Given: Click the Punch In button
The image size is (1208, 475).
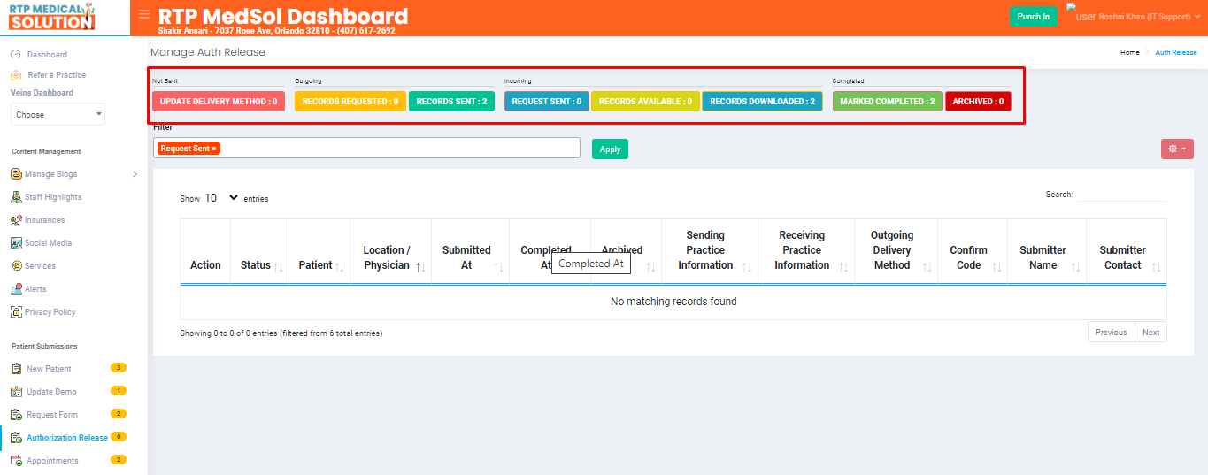Looking at the screenshot, I should [x=1034, y=16].
